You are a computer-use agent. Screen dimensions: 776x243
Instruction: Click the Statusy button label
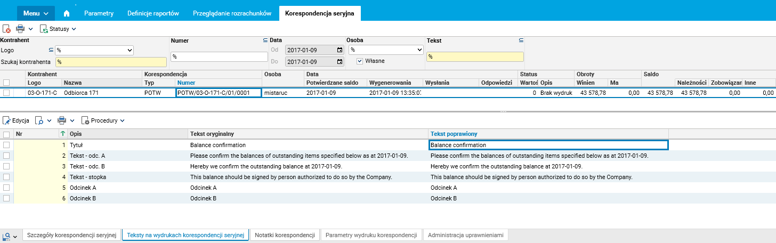pyautogui.click(x=59, y=29)
